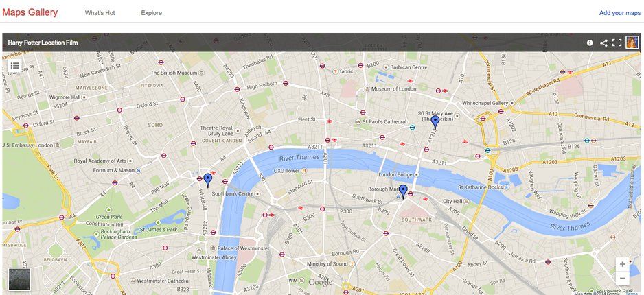
Task: Click the COVENT GARDEN district label
Action: (x=222, y=141)
